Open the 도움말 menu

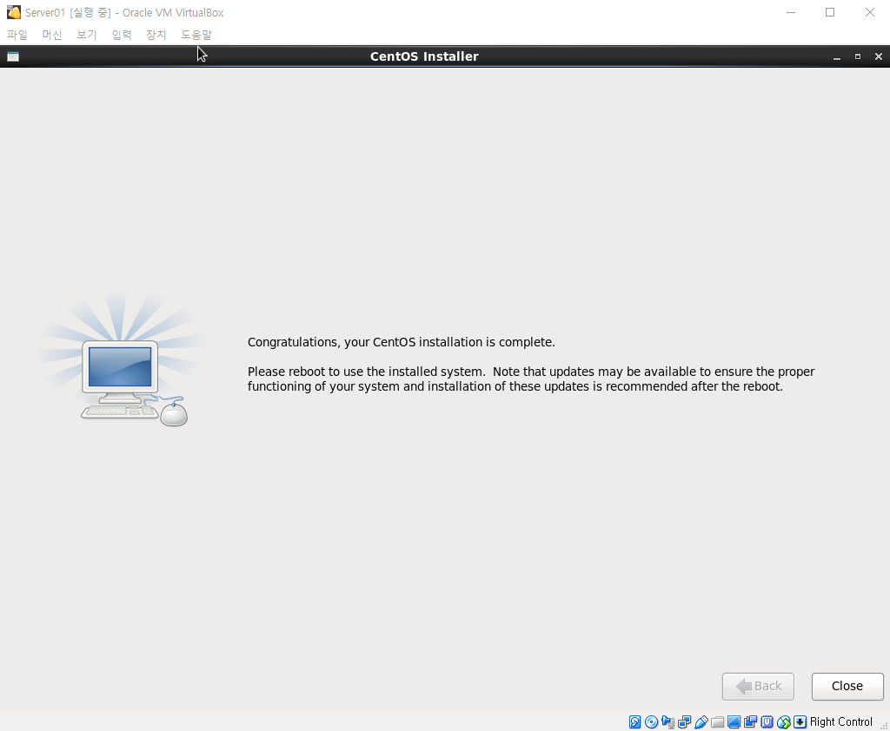[196, 35]
